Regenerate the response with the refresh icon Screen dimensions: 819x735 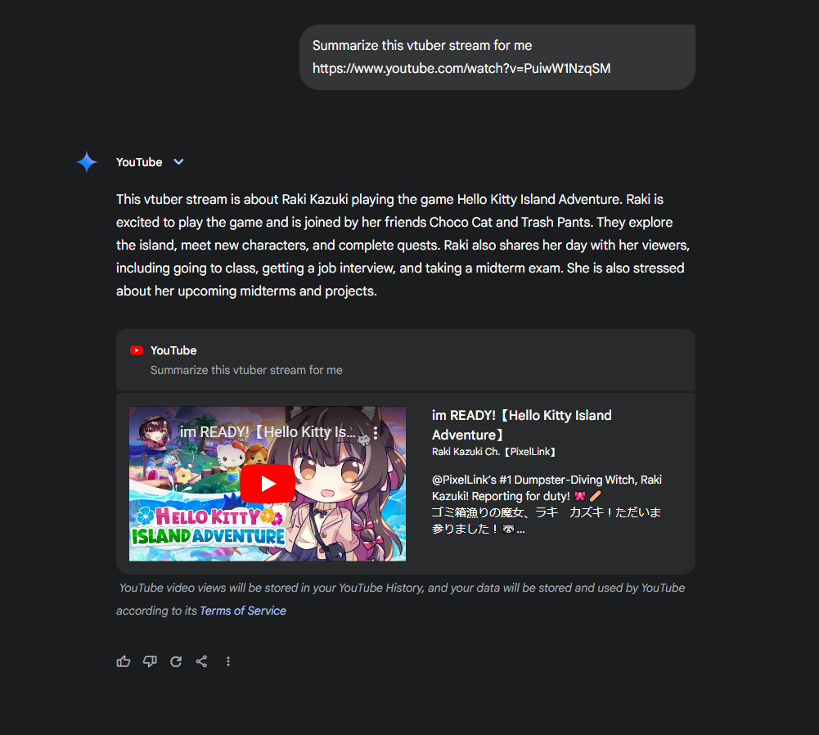point(176,661)
